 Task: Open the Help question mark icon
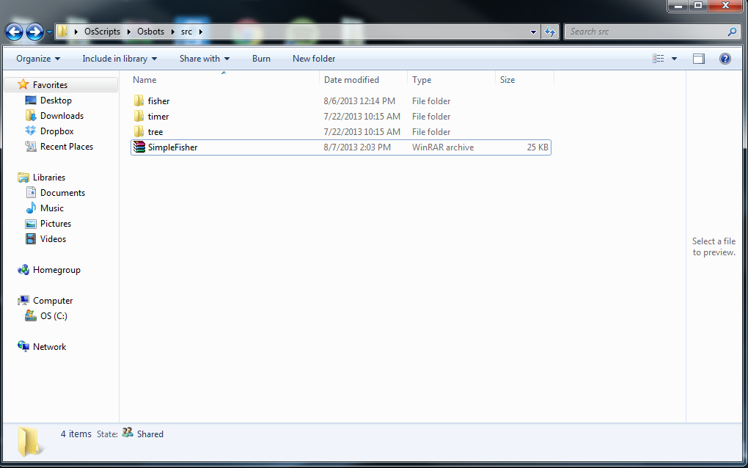[725, 58]
